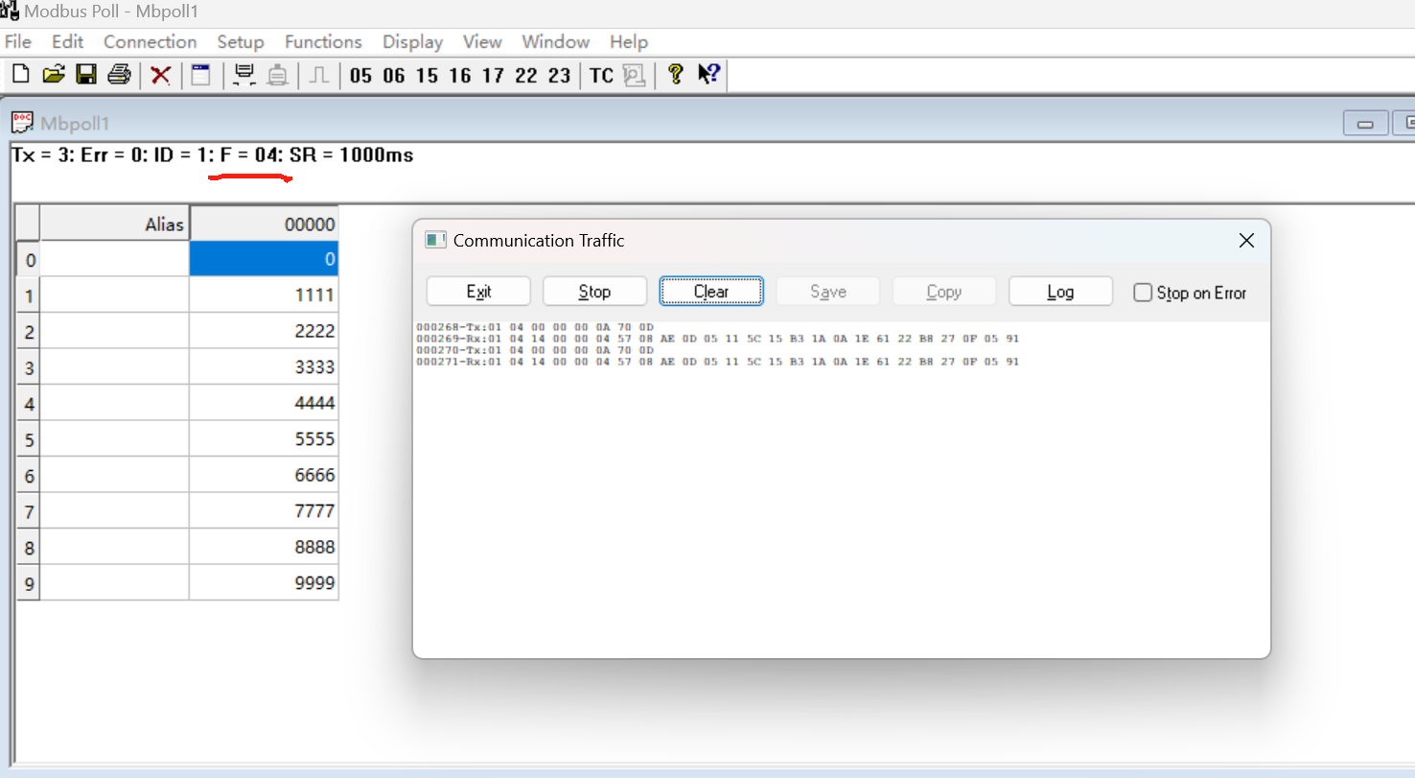Close the Communication Traffic dialog

pos(1246,241)
